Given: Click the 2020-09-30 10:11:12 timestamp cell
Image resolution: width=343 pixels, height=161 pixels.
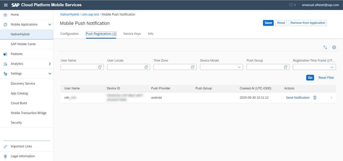Looking at the screenshot, I should pyautogui.click(x=254, y=98).
